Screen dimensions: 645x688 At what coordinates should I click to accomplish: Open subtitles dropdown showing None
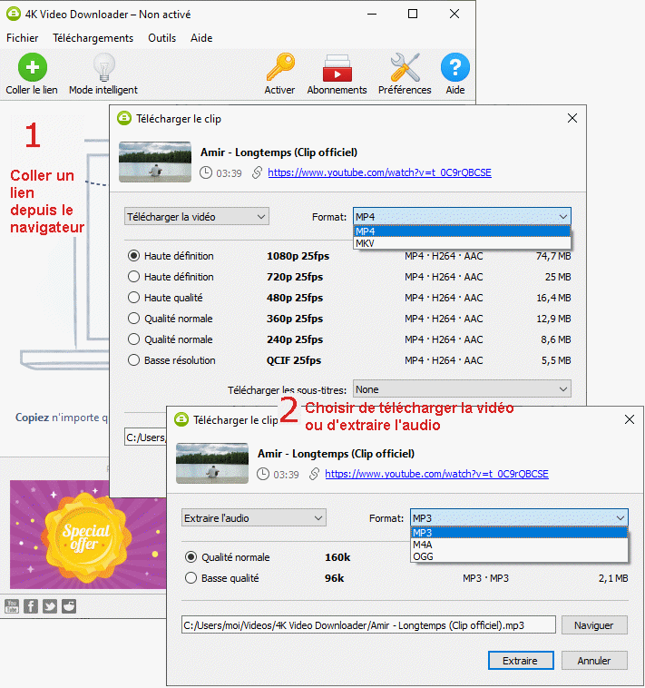[x=462, y=389]
